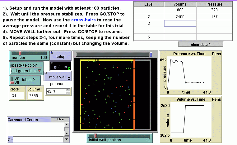Image resolution: width=237 pixels, height=145 pixels.
Task: Click the Pressure column header
Action: [x=214, y=4]
